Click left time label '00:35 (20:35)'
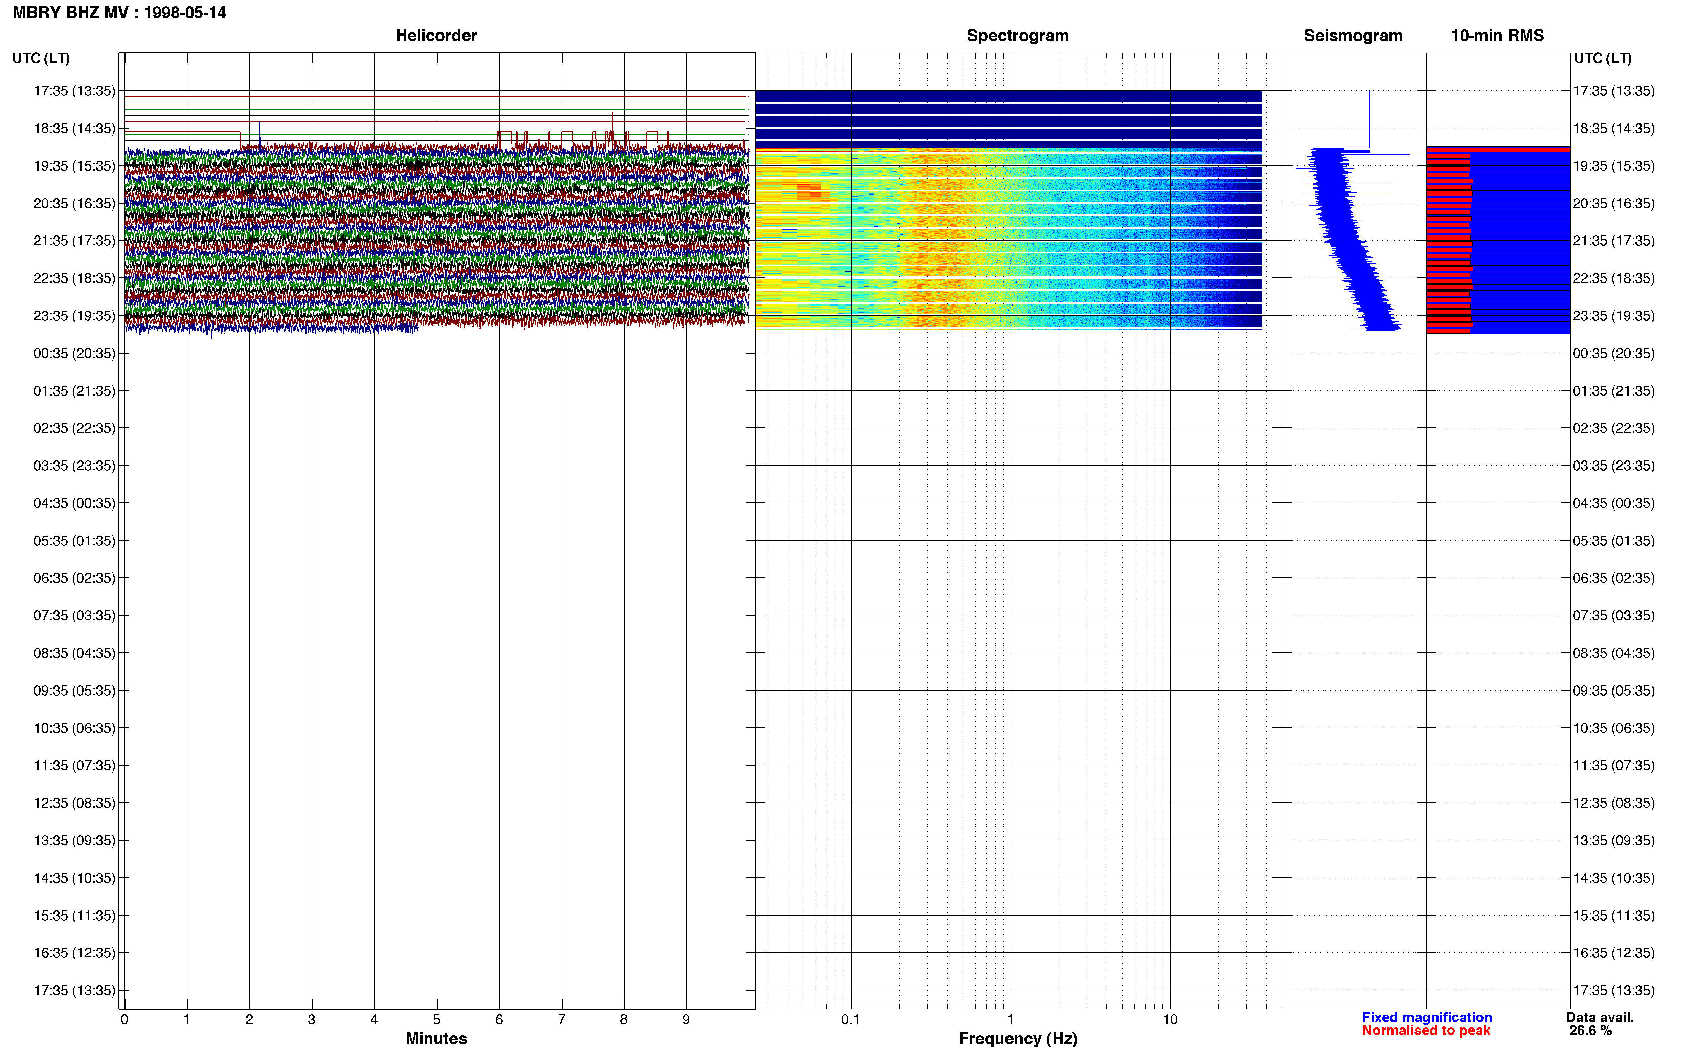 tap(74, 353)
